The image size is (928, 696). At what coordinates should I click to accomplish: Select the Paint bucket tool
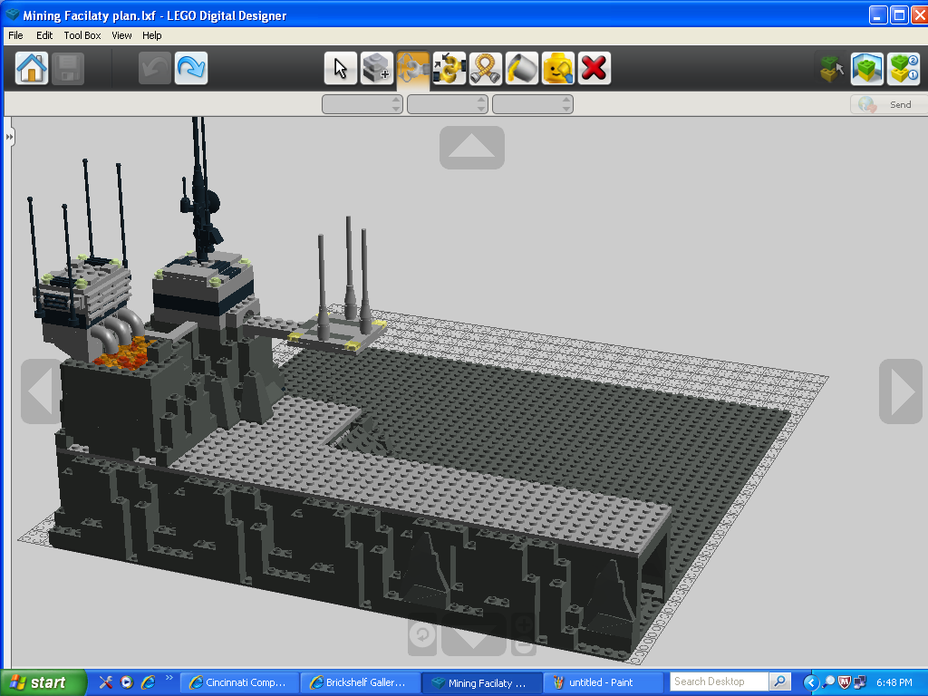[522, 67]
